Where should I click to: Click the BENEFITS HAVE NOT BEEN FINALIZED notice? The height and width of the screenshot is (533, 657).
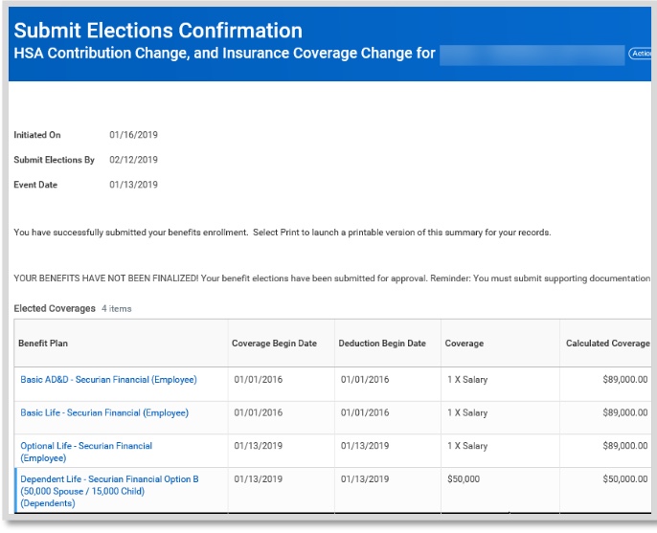(331, 278)
